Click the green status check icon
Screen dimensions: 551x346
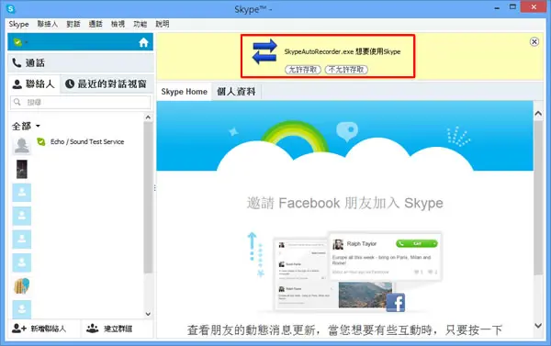[17, 42]
